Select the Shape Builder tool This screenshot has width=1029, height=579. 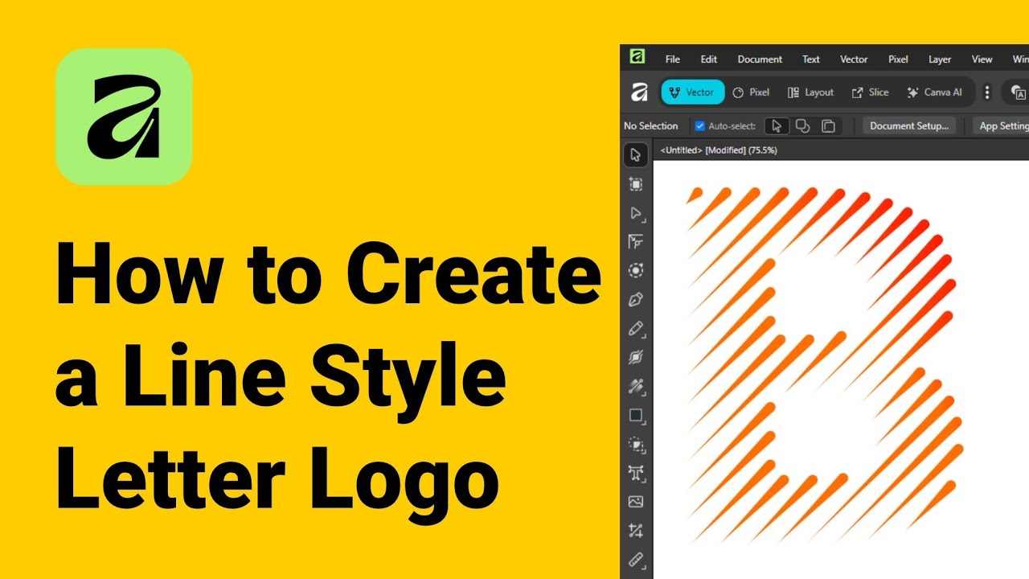636,358
